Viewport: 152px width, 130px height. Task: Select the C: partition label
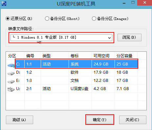pos(18,64)
